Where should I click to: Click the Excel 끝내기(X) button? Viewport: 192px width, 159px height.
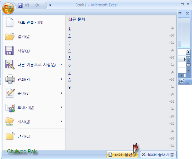[158, 155]
